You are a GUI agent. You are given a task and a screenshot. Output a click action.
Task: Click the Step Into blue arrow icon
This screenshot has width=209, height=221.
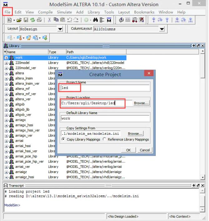154,20
